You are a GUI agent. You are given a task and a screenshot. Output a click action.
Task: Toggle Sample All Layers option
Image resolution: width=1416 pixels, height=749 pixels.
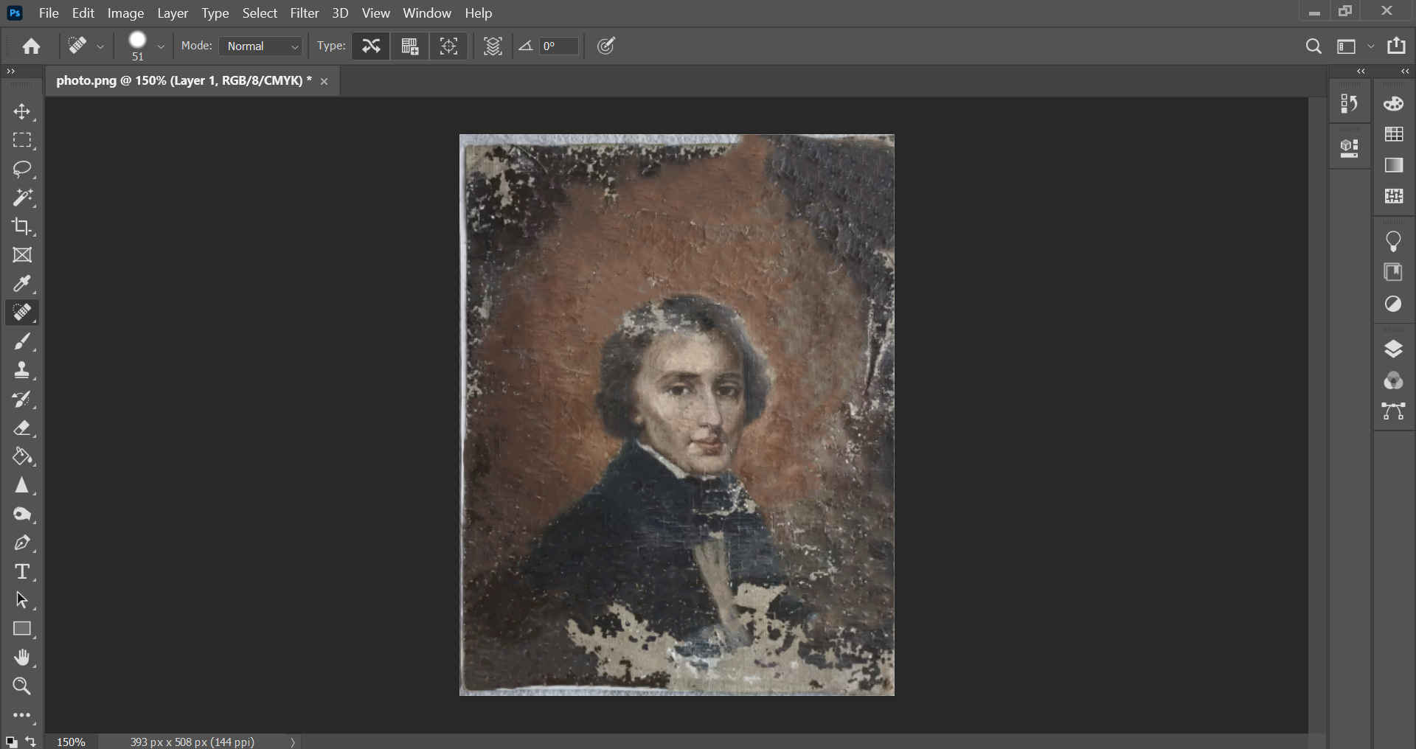493,46
